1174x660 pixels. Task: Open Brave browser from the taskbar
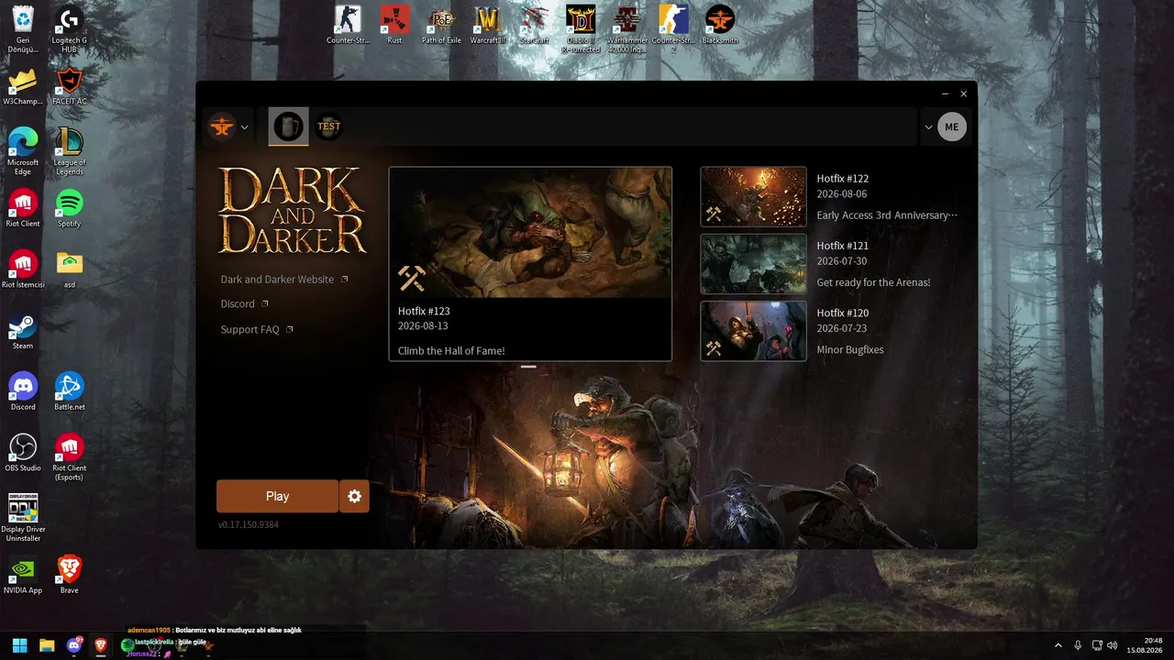point(100,645)
